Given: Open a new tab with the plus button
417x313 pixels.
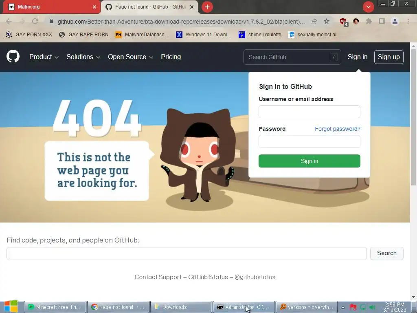Looking at the screenshot, I should 207,7.
